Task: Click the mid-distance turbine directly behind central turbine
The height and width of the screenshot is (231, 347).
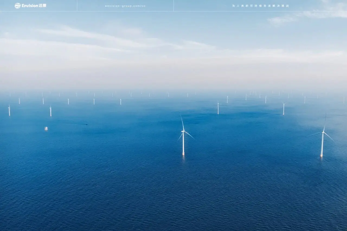Action: click(x=218, y=108)
